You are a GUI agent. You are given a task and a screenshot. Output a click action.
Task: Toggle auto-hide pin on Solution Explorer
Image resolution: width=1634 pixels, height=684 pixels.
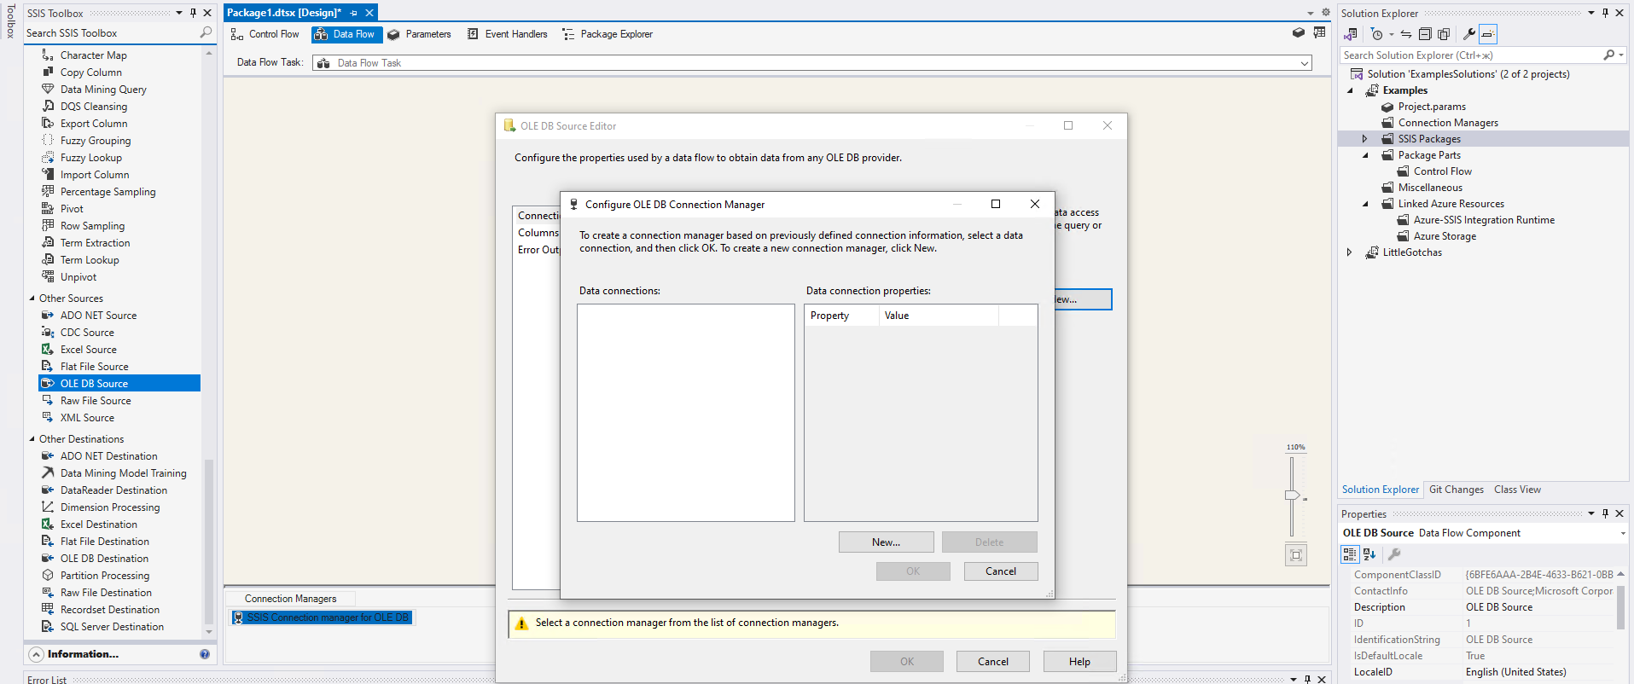click(x=1605, y=13)
